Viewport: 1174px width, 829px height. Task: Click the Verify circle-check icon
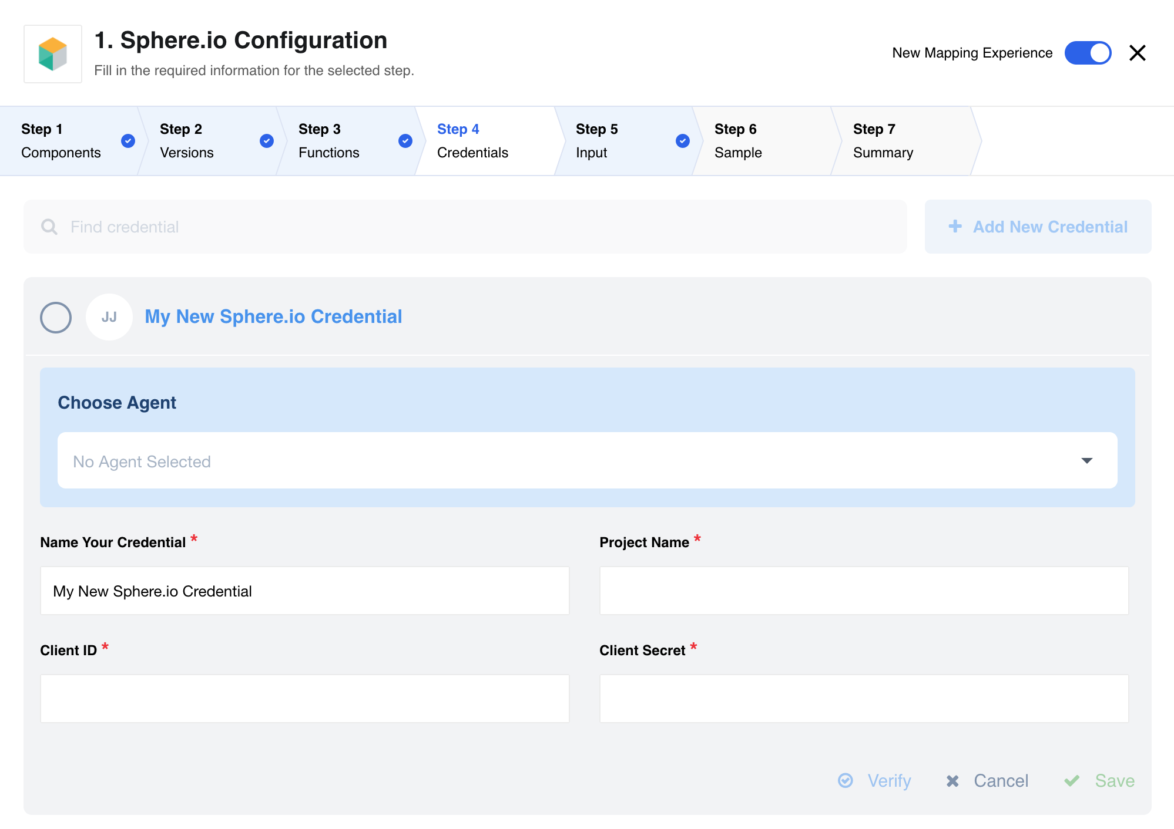(846, 780)
